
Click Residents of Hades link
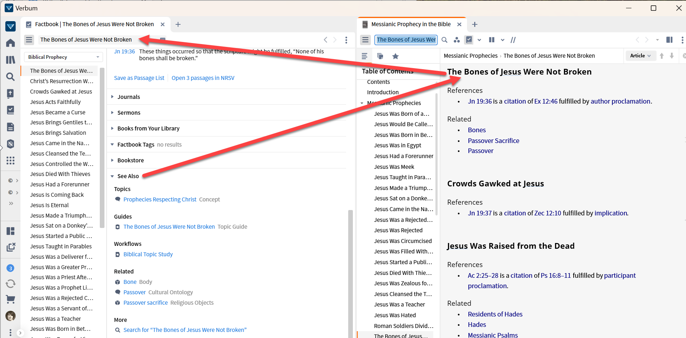coord(495,314)
